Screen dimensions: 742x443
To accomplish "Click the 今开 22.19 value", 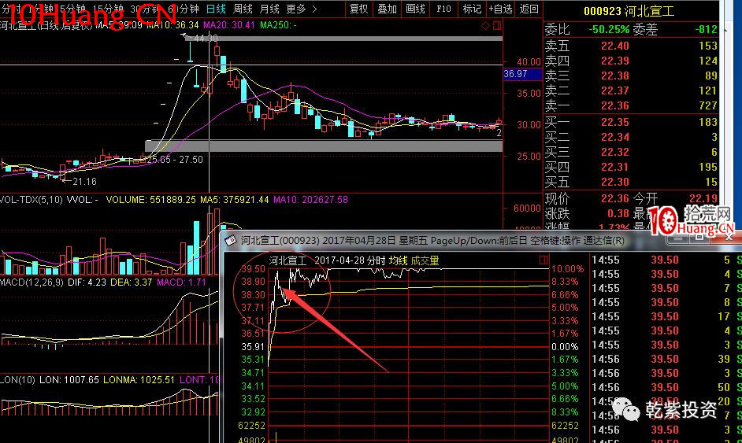I will [x=703, y=198].
